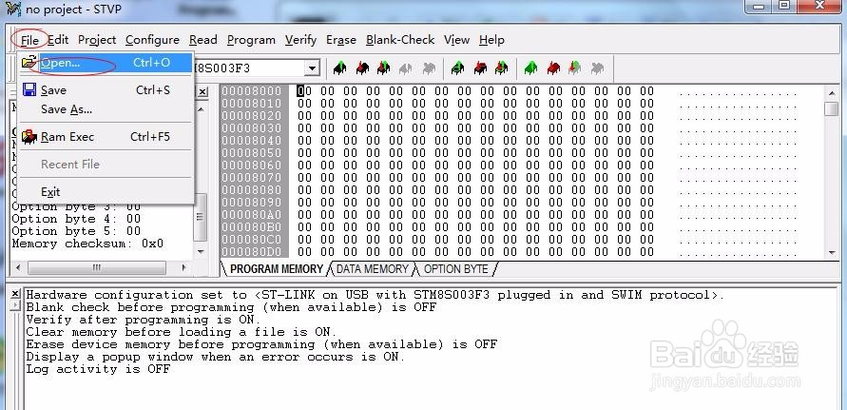Viewport: 847px width, 410px height.
Task: Click the left panel horizontal scroll left arrow
Action: tap(18, 267)
